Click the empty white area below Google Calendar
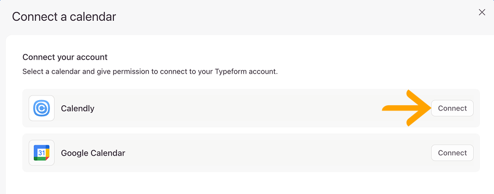 click(x=249, y=183)
